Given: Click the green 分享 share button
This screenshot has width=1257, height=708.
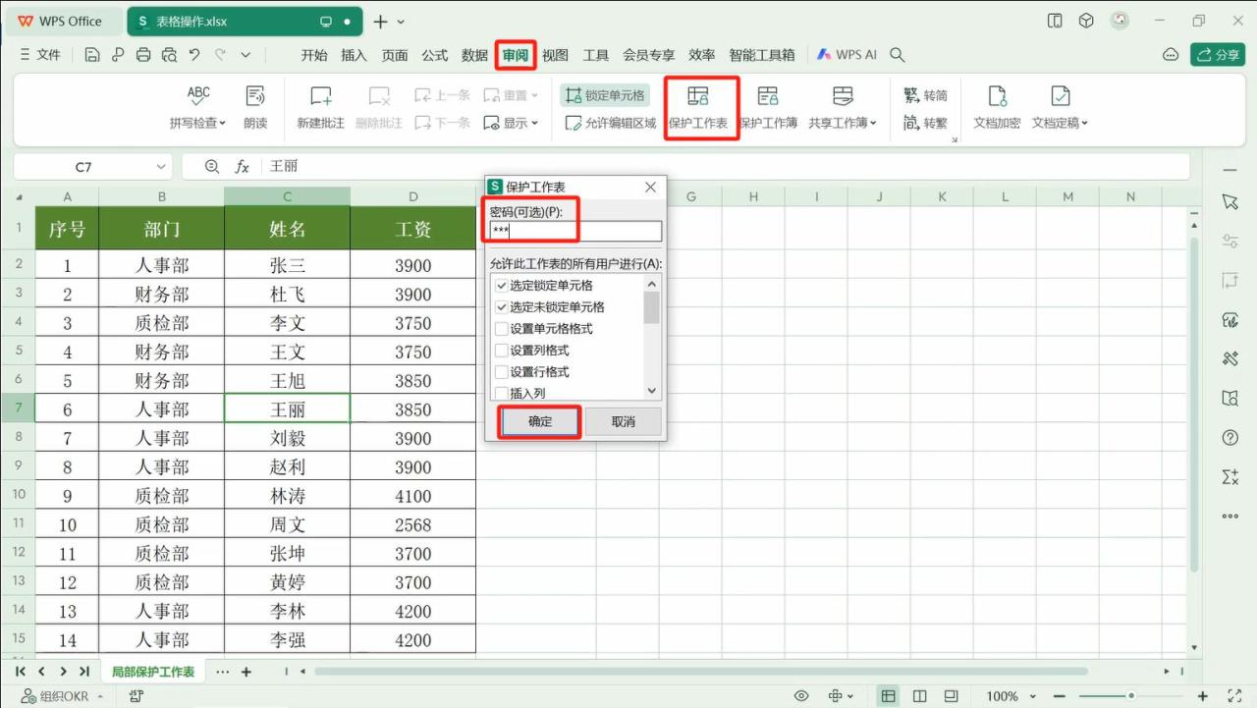Looking at the screenshot, I should tap(1218, 55).
